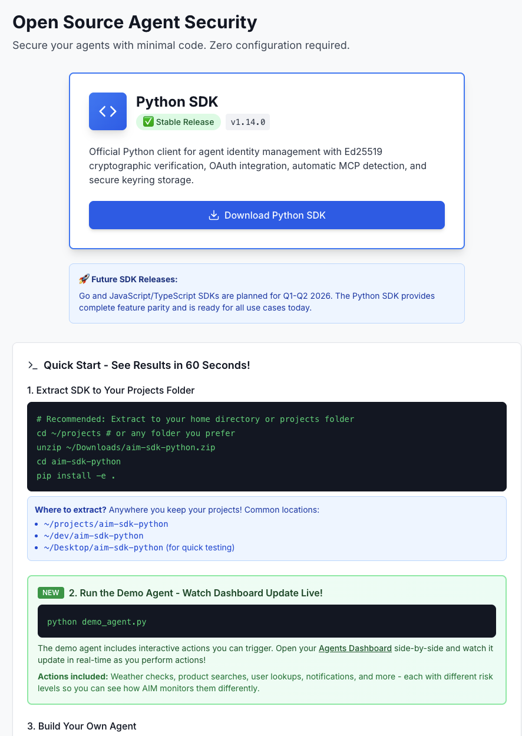Open the Agents Dashboard link
Screen dimensions: 522x736
coord(355,648)
